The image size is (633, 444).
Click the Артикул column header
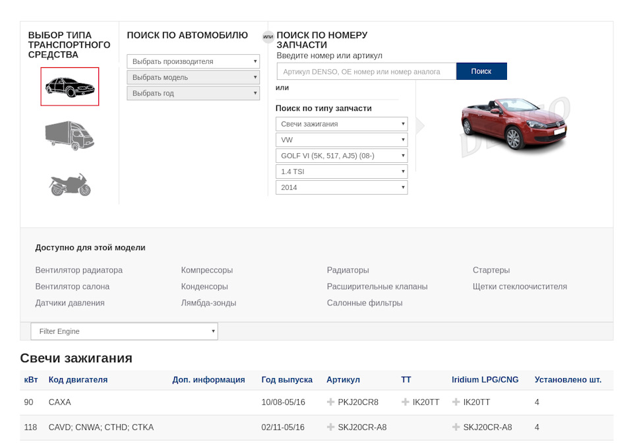(x=343, y=380)
